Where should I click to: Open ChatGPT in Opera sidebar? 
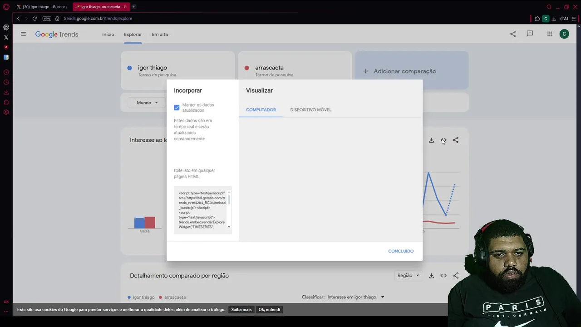(x=6, y=27)
